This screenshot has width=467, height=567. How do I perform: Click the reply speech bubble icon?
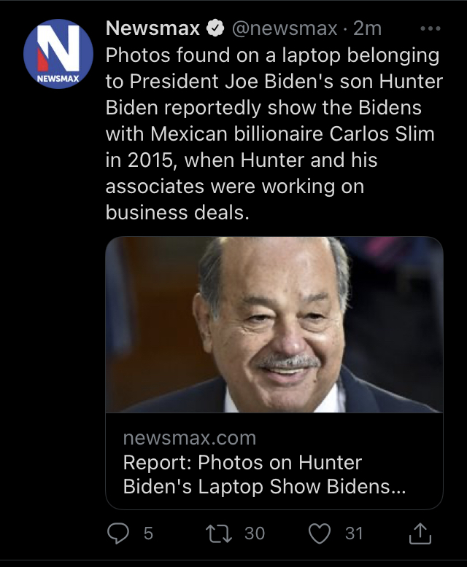[117, 533]
